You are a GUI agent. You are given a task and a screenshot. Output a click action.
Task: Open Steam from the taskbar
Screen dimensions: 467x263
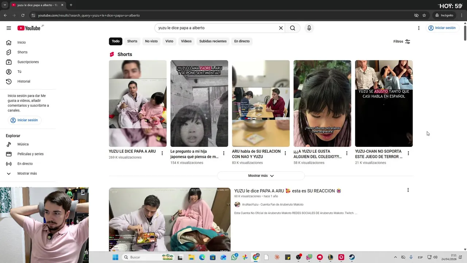coord(352,257)
